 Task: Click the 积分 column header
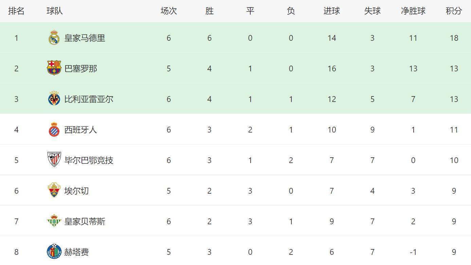click(454, 11)
